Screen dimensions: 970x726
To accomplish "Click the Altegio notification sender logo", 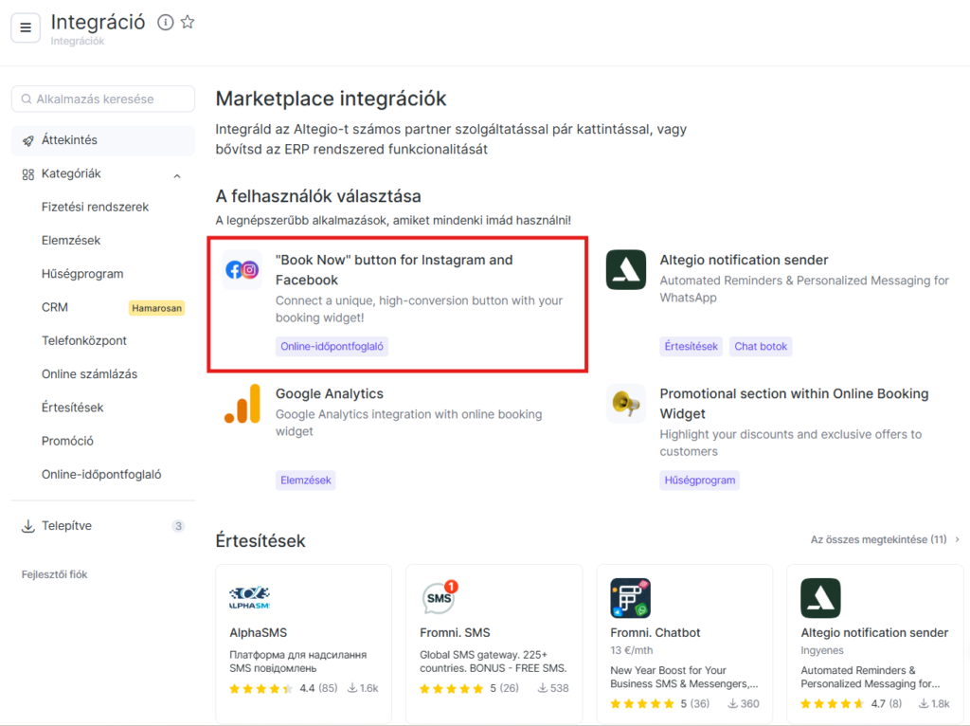I will (x=626, y=270).
